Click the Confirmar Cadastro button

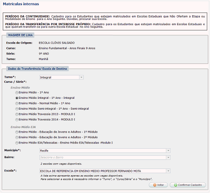[188, 185]
